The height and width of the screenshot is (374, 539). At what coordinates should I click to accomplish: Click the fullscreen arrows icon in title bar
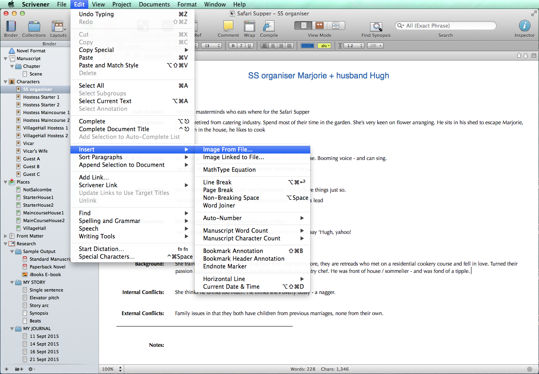534,13
